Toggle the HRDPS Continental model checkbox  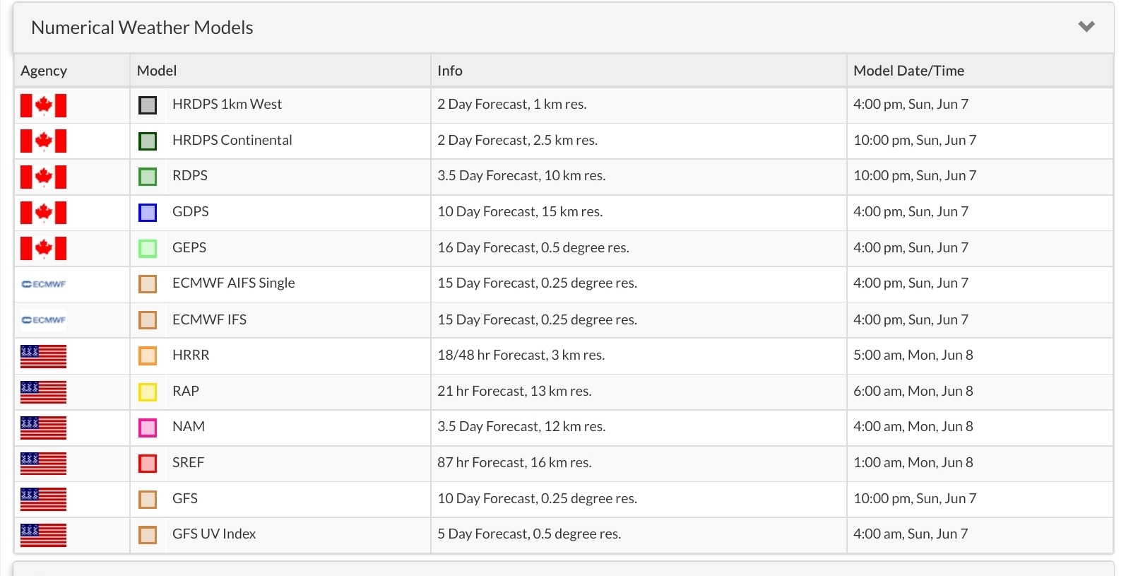pyautogui.click(x=148, y=141)
